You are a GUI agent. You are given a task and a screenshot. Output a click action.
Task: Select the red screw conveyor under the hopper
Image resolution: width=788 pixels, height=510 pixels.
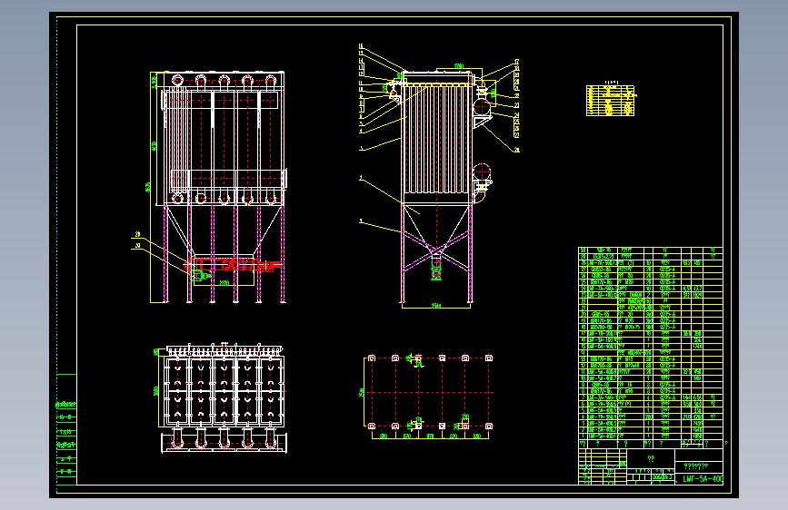coord(231,265)
